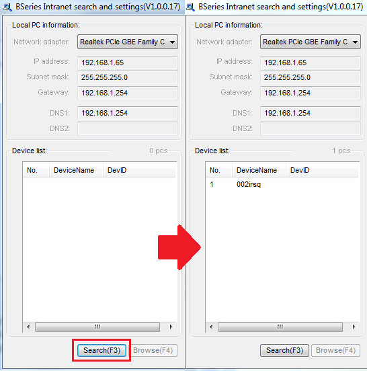Image resolution: width=367 pixels, height=371 pixels.
Task: Click row number 1 in right device list
Action: pos(212,184)
